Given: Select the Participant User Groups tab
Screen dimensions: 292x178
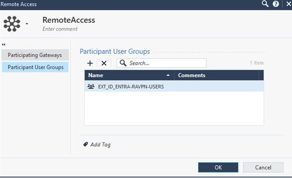Looking at the screenshot, I should (x=35, y=67).
